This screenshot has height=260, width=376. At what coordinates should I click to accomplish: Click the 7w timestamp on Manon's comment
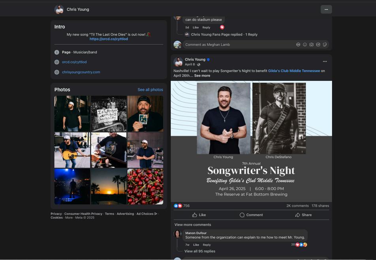click(x=187, y=245)
